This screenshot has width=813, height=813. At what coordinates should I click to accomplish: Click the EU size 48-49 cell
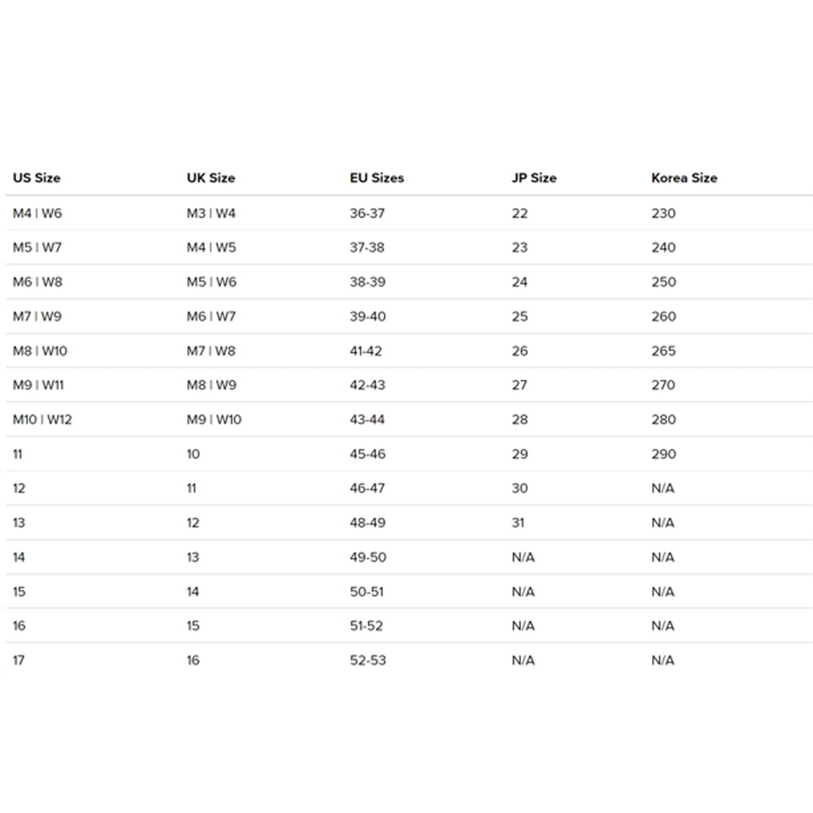(x=367, y=523)
